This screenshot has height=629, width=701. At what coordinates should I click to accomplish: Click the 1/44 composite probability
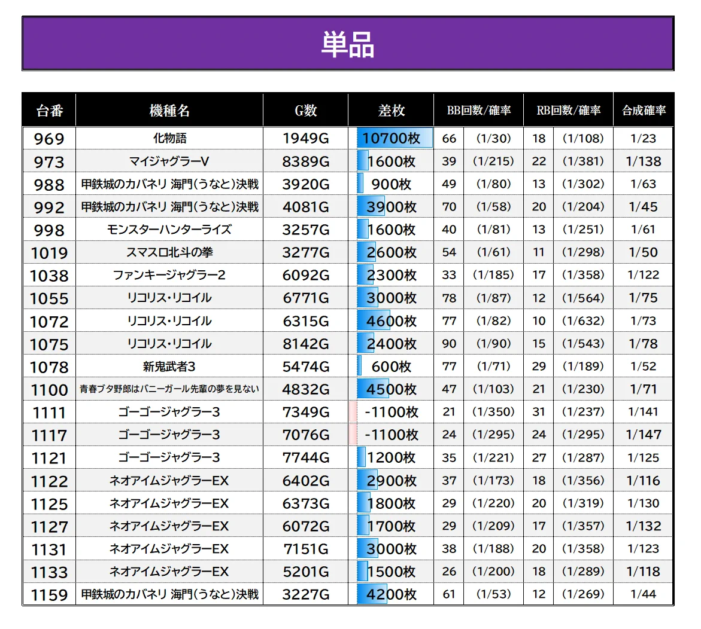point(643,594)
